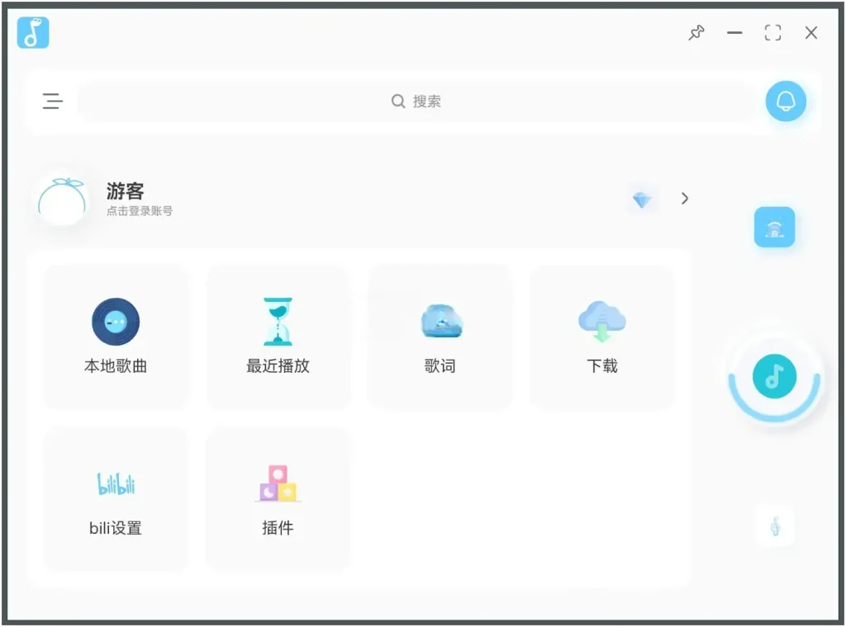This screenshot has width=846, height=627.
Task: Click the round music note player button
Action: (x=774, y=376)
